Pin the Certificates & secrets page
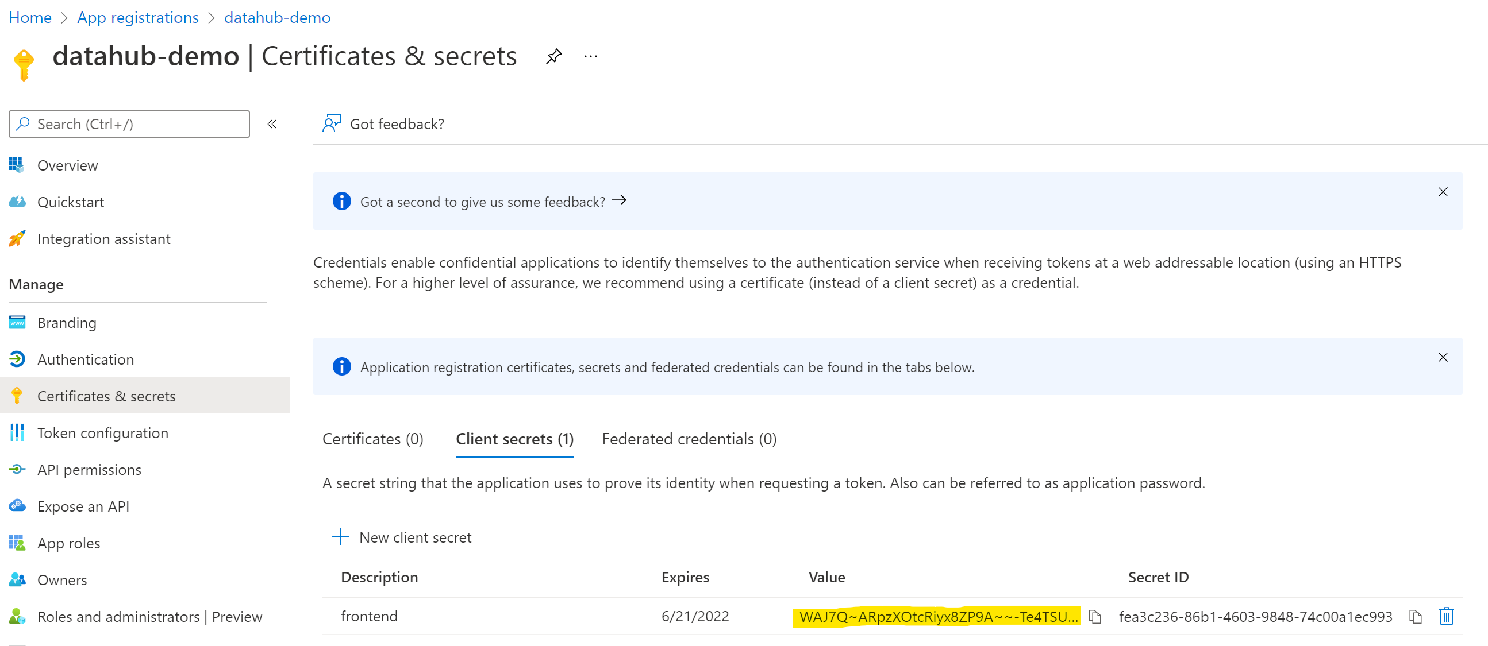This screenshot has height=646, width=1488. [x=553, y=56]
